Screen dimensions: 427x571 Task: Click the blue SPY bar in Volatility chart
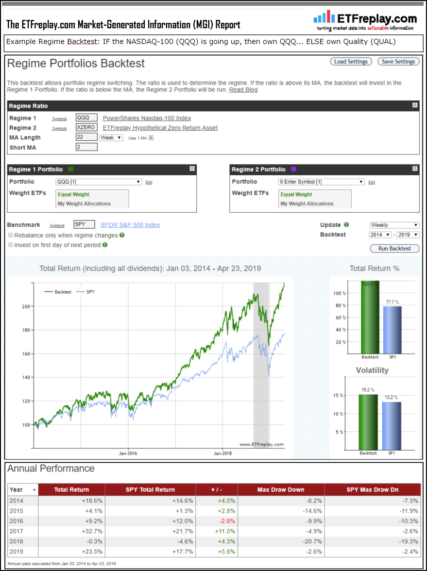[x=392, y=426]
